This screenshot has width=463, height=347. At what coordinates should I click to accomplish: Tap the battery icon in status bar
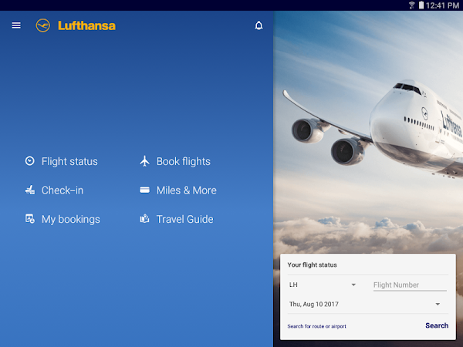[421, 5]
